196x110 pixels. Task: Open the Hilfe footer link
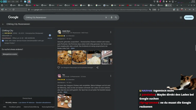pyautogui.click(x=5, y=107)
